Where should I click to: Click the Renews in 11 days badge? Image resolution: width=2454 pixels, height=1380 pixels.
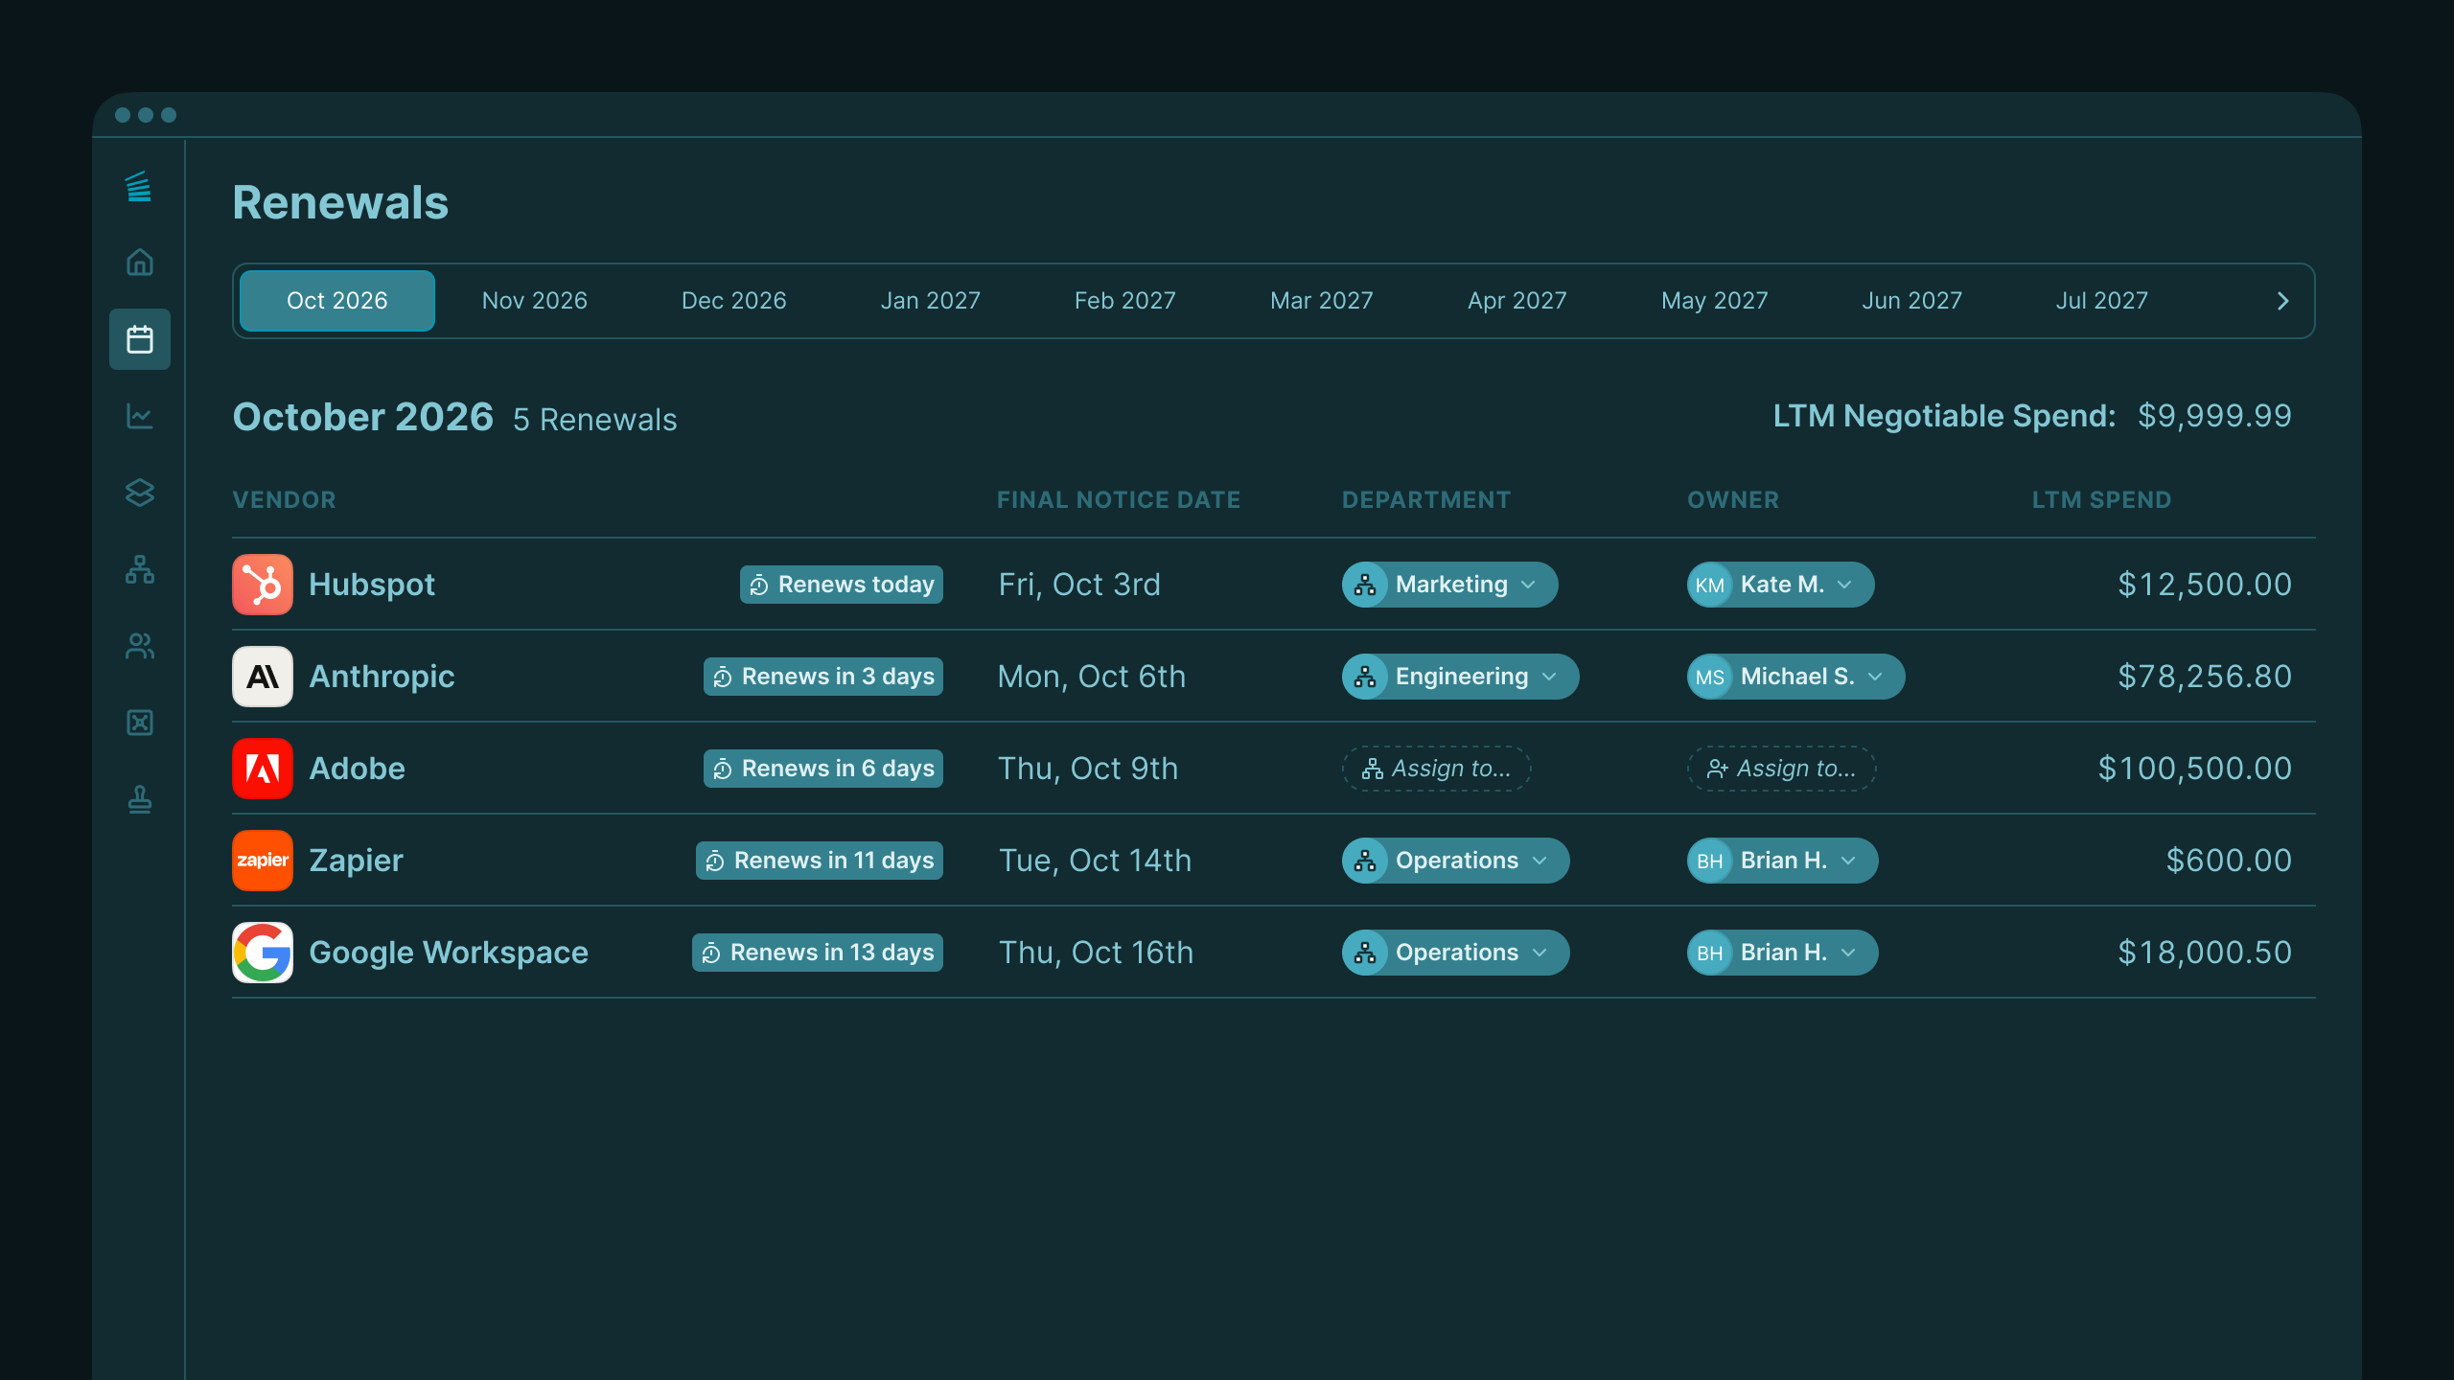pyautogui.click(x=820, y=861)
